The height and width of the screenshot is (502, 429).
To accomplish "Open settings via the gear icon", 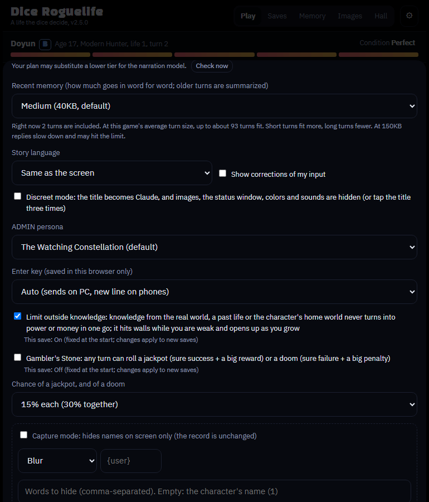I will [409, 16].
